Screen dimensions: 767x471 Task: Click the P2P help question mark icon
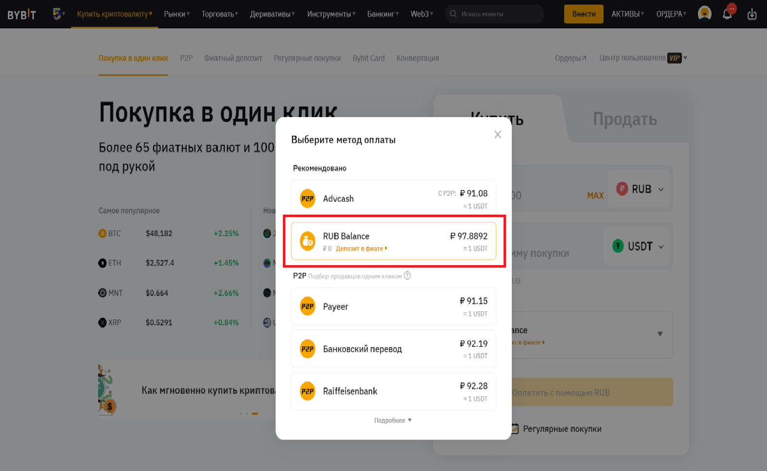point(407,276)
